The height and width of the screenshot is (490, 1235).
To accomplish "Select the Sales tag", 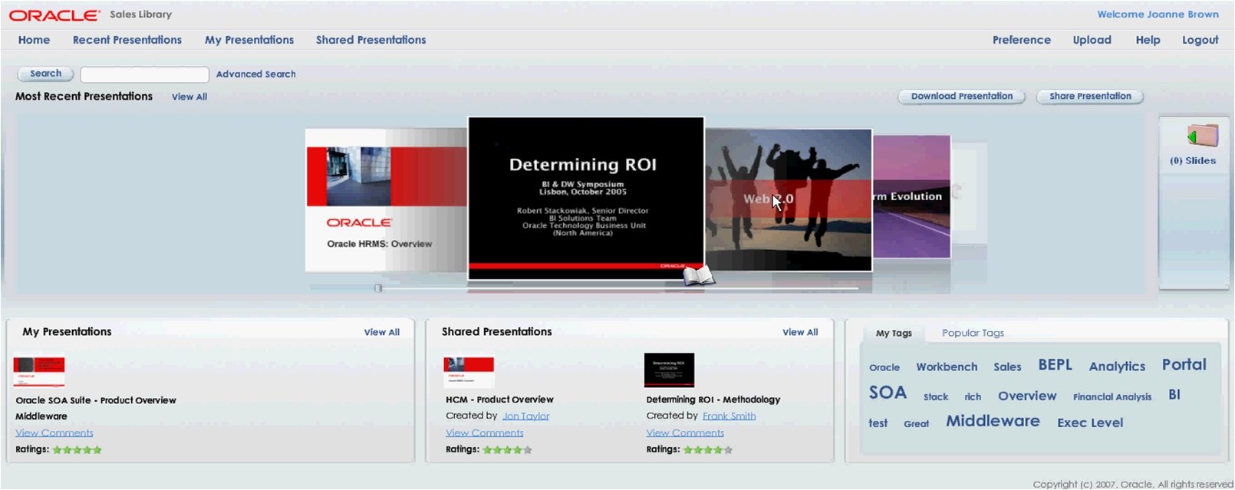I will coord(1007,367).
